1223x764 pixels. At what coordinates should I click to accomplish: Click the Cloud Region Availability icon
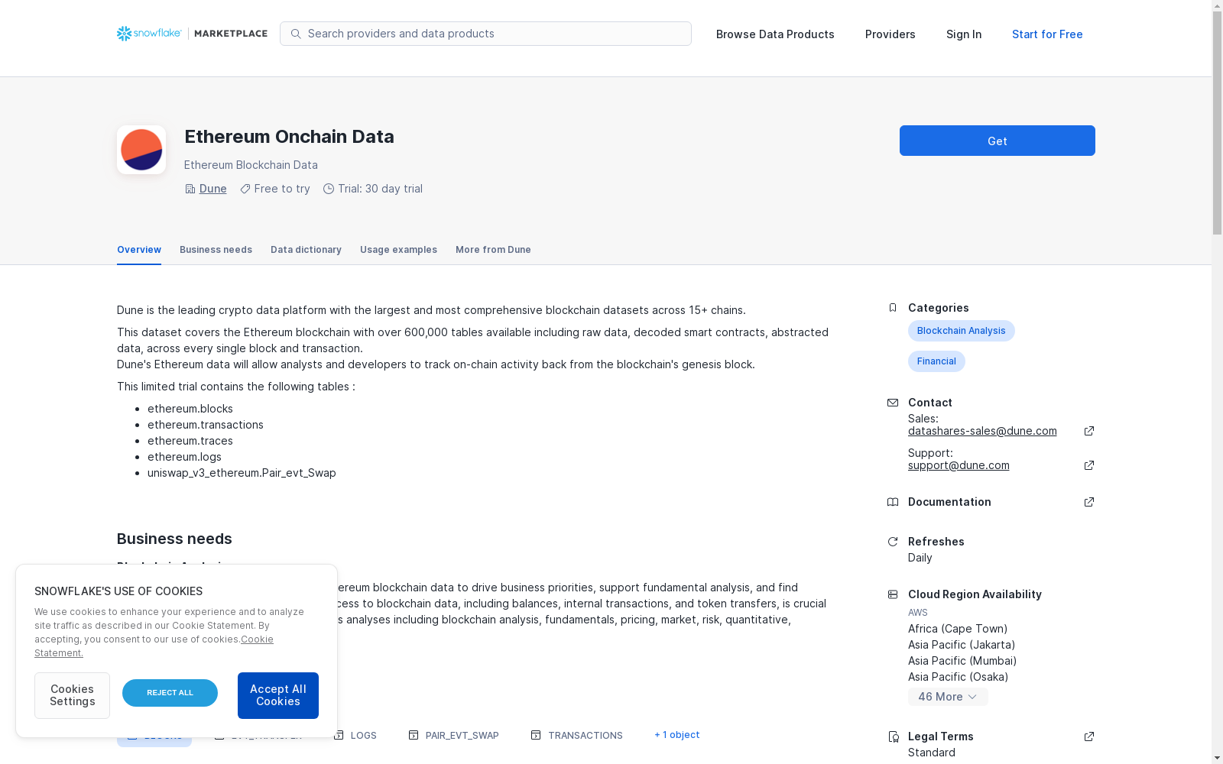[x=892, y=594]
